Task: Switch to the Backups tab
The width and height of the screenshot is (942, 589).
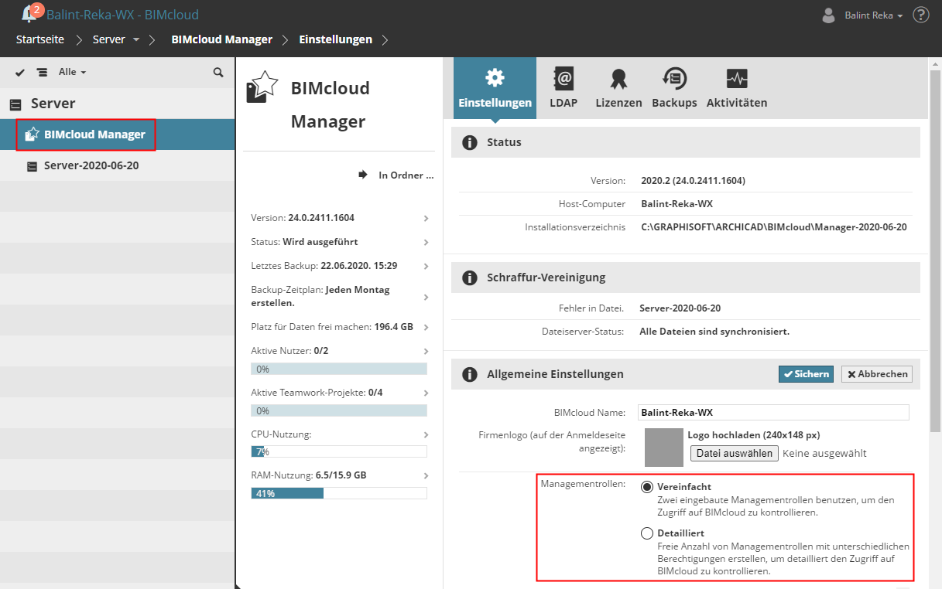Action: [x=674, y=88]
